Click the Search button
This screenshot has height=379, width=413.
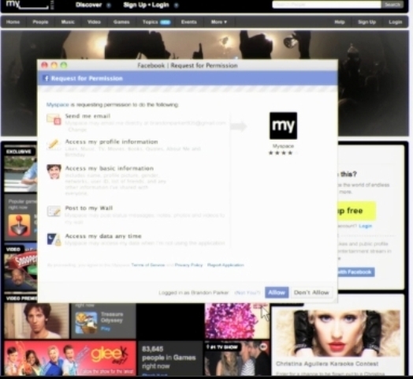point(393,5)
